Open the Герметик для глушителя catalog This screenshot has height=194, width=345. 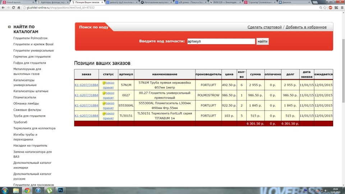(x=32, y=56)
